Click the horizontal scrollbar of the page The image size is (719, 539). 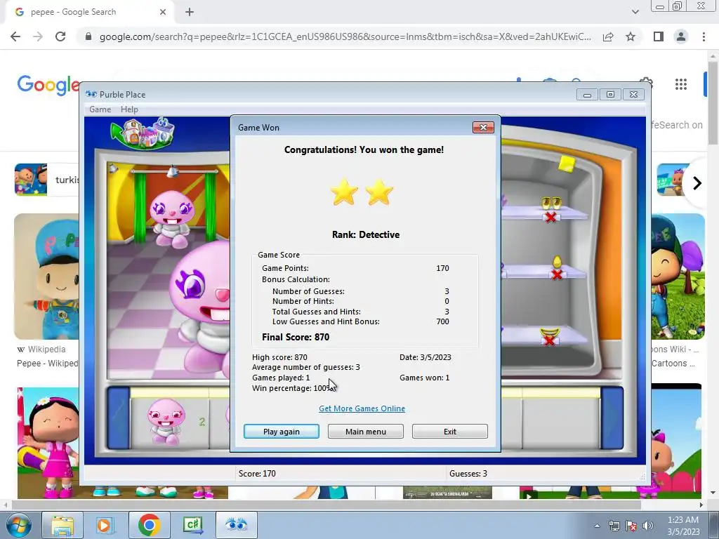pos(326,505)
